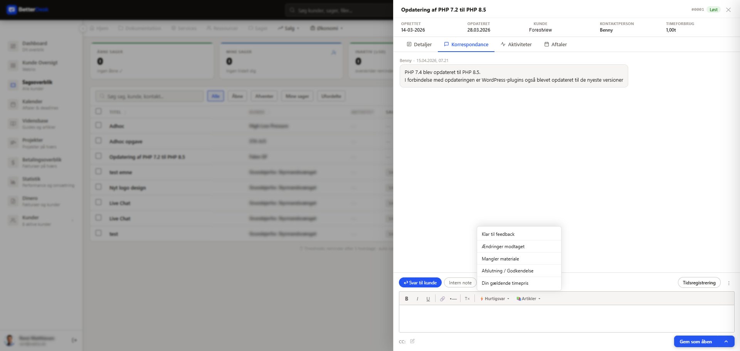Choose 'Din gældende timepris' quick reply
The width and height of the screenshot is (740, 351).
point(519,283)
